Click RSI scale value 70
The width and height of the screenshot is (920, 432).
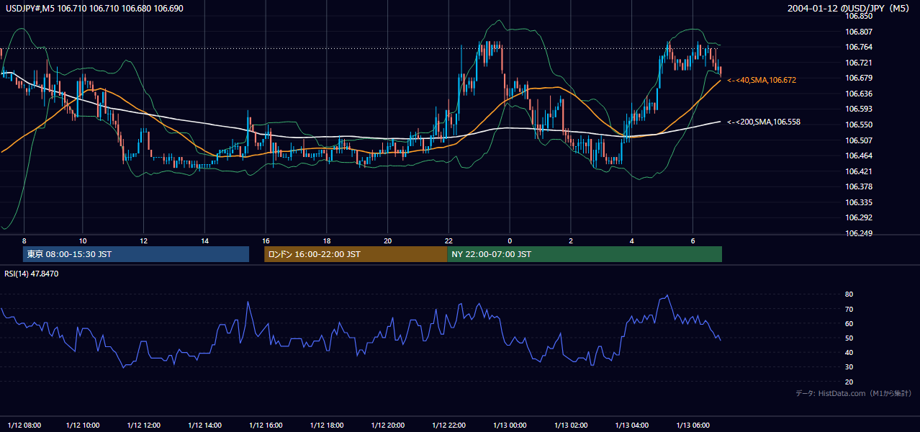coord(849,309)
